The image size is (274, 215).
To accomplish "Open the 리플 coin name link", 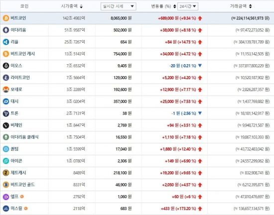I will [x=14, y=42].
